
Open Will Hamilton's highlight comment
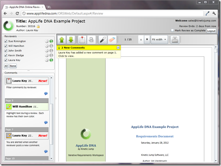click(x=27, y=107)
